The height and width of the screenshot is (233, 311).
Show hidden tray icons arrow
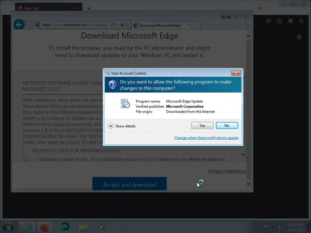[x=258, y=227]
